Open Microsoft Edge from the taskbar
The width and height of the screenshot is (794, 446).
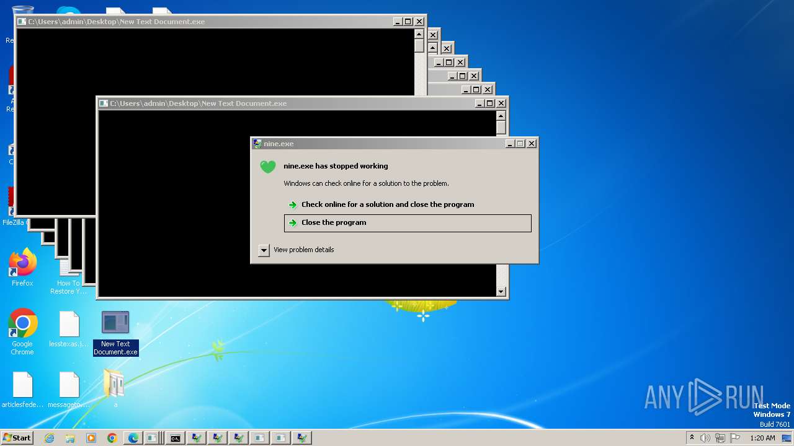point(133,438)
